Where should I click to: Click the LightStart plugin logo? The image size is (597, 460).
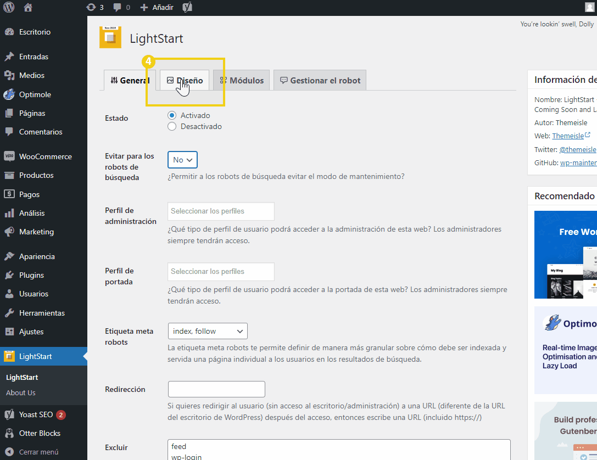click(x=110, y=37)
